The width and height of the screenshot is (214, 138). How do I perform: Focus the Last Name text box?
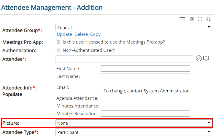click(x=145, y=76)
